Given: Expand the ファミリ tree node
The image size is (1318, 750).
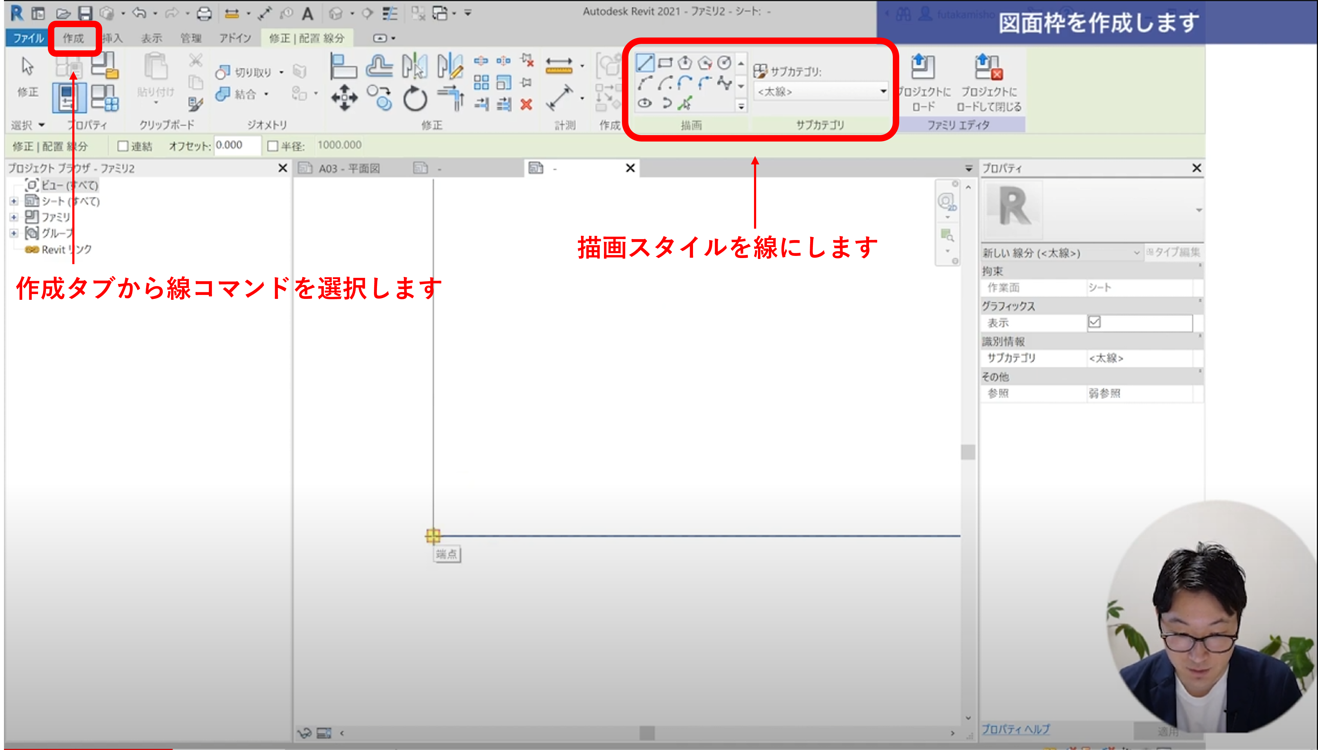Looking at the screenshot, I should [x=14, y=217].
